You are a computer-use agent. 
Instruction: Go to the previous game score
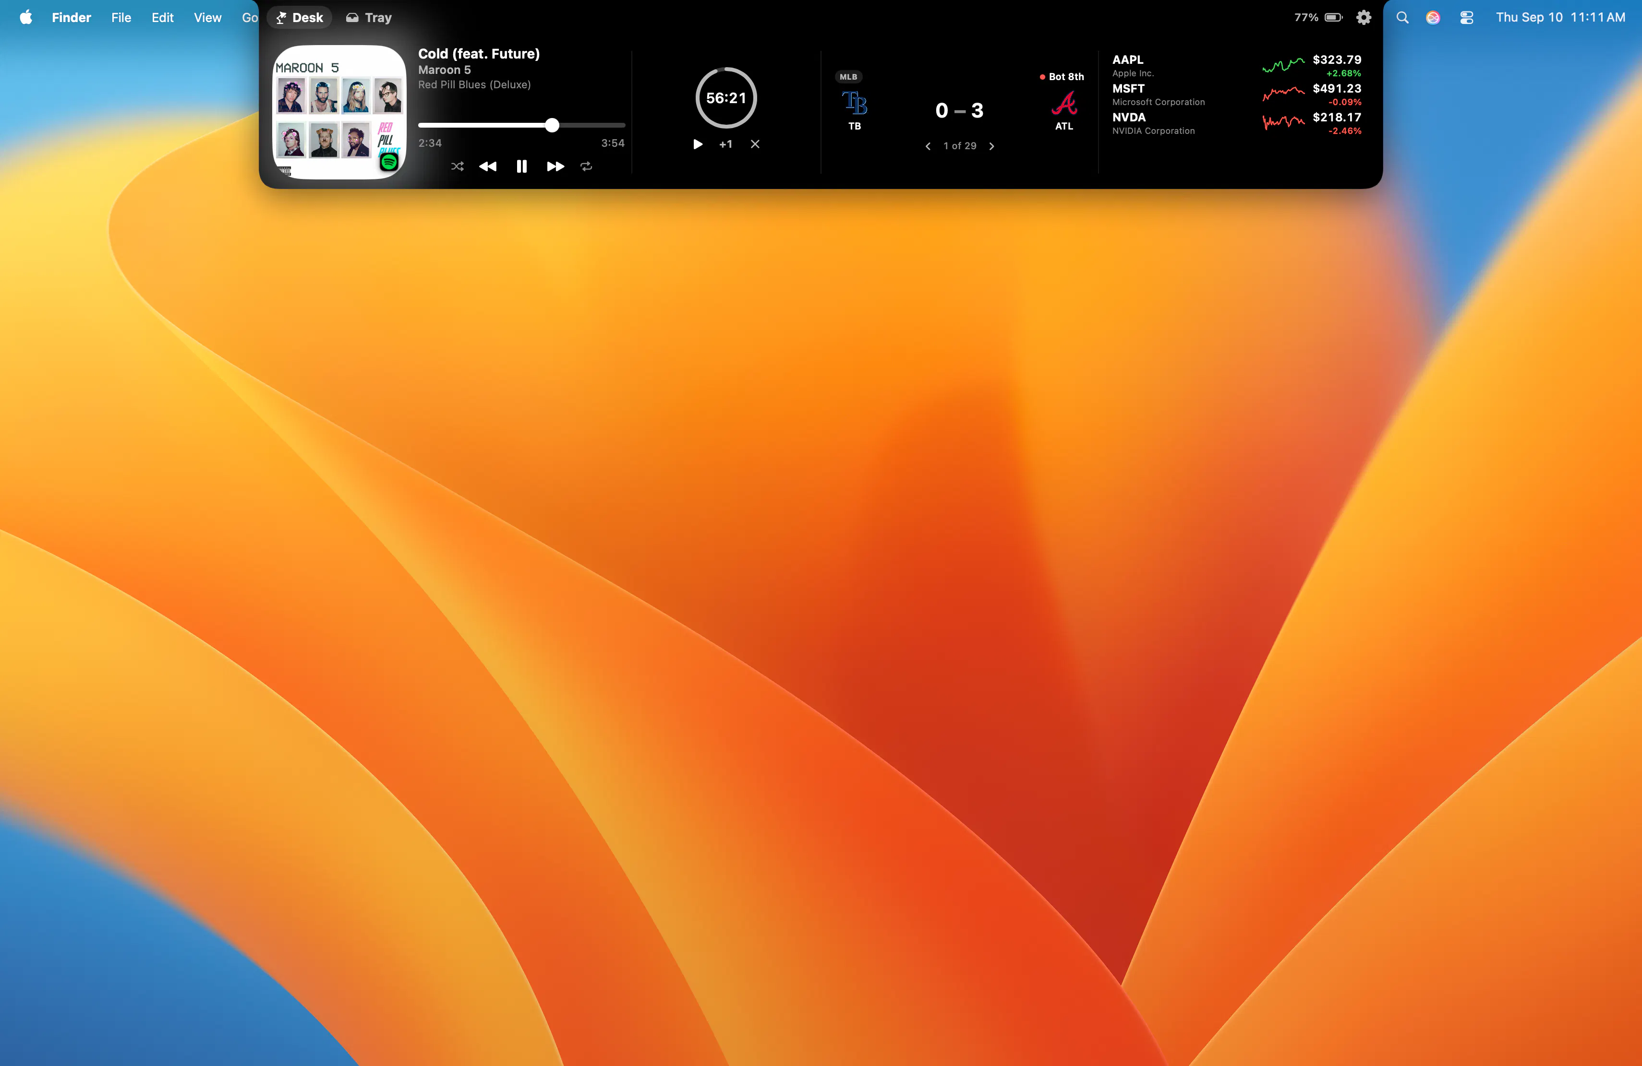coord(928,146)
